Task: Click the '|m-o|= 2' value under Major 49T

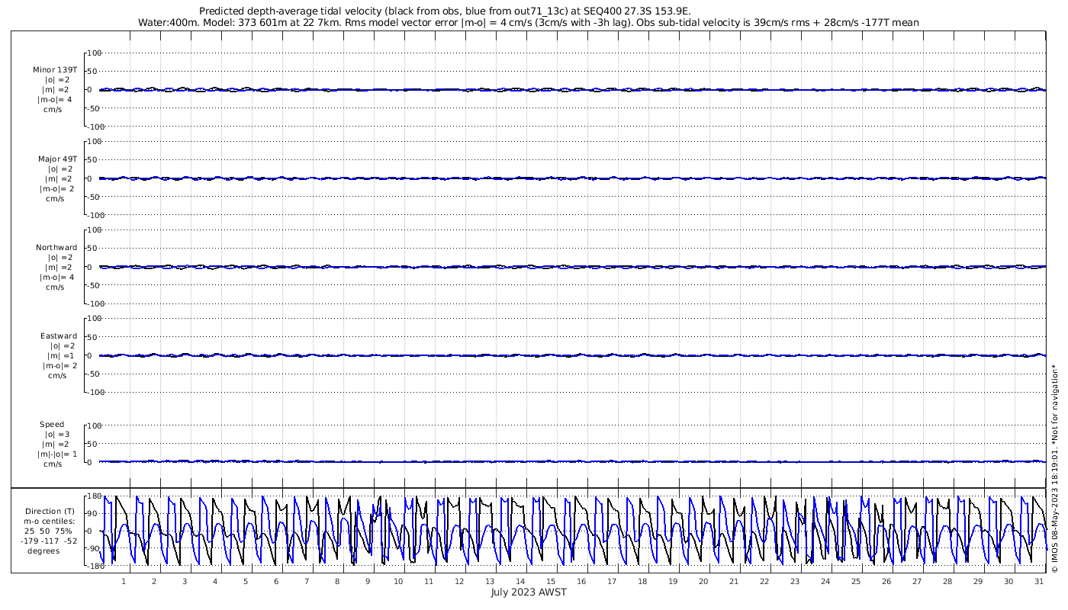Action: point(57,189)
